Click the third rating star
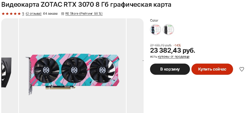This screenshot has height=113, width=245. click(11, 14)
